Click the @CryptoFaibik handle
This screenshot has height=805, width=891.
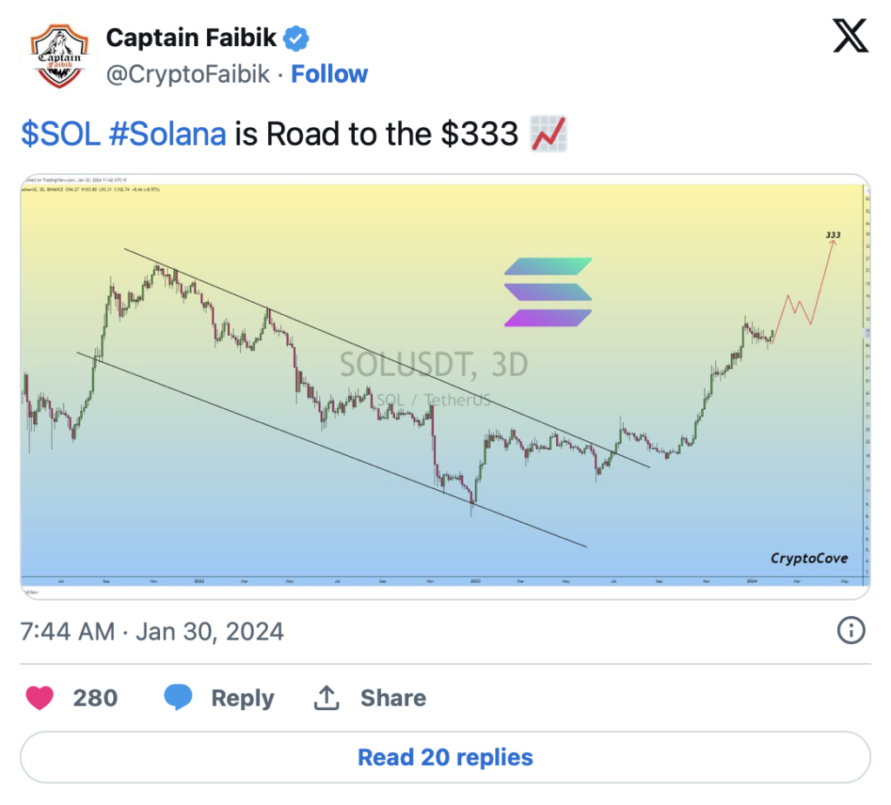coord(188,74)
